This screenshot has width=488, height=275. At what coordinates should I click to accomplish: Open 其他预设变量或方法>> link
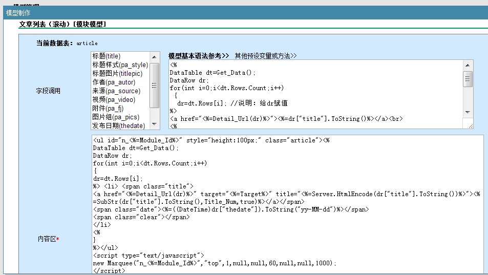click(x=266, y=55)
